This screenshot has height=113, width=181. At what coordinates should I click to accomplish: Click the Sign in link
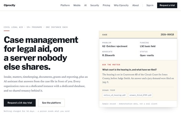point(150,5)
